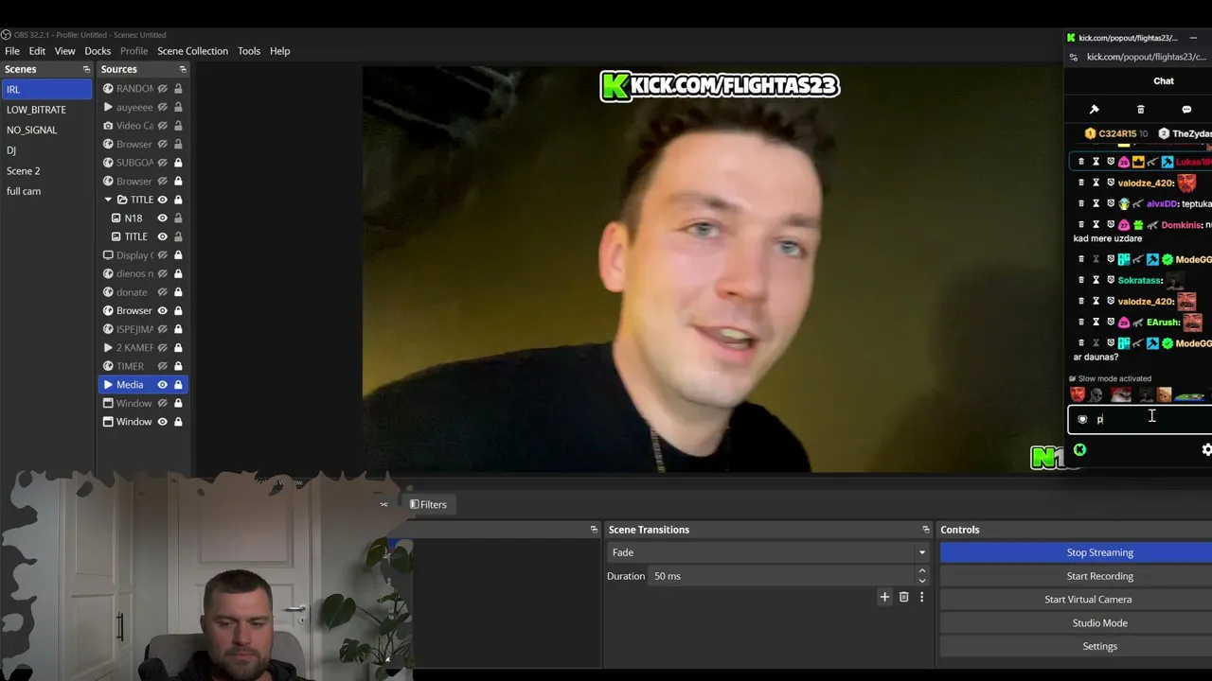Click the OBS logo in title bar
This screenshot has height=681, width=1212.
tap(6, 35)
